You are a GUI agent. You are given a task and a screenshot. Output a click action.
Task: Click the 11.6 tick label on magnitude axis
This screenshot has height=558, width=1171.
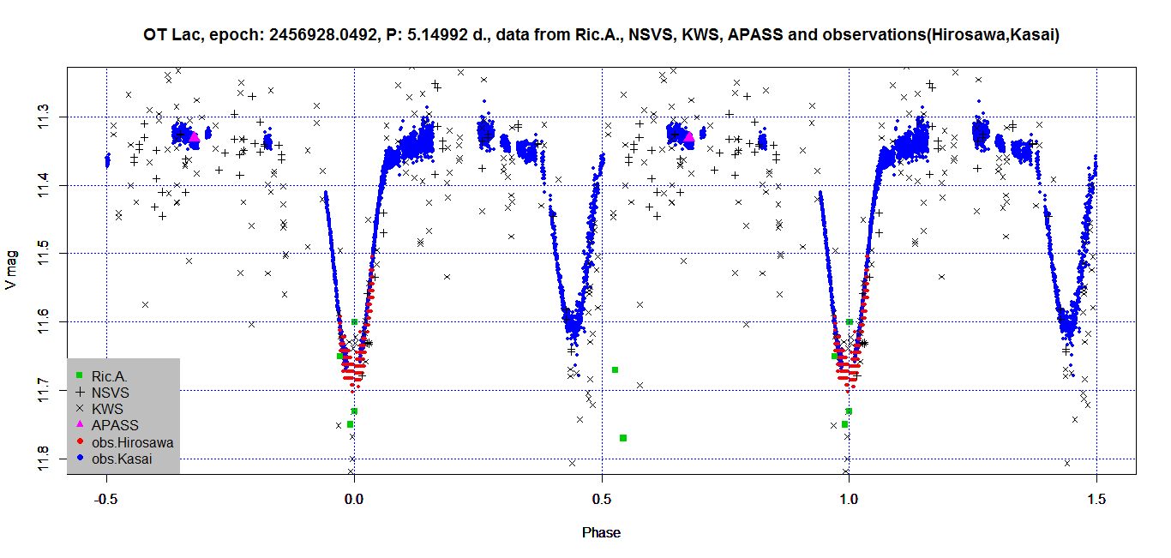[x=44, y=321]
